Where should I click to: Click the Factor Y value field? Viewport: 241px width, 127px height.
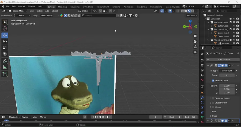tap(227, 89)
